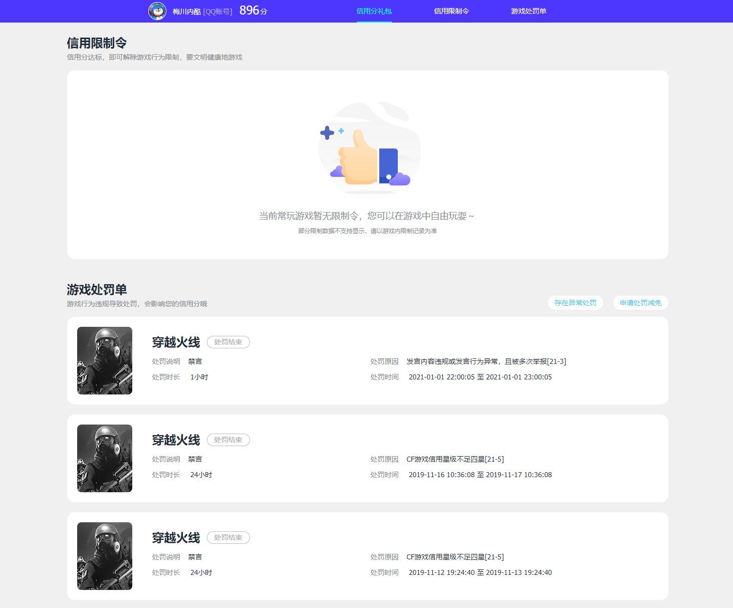Click the 处罚结束 badge on the 2019-11-16 penalty
This screenshot has height=608, width=733.
point(228,439)
